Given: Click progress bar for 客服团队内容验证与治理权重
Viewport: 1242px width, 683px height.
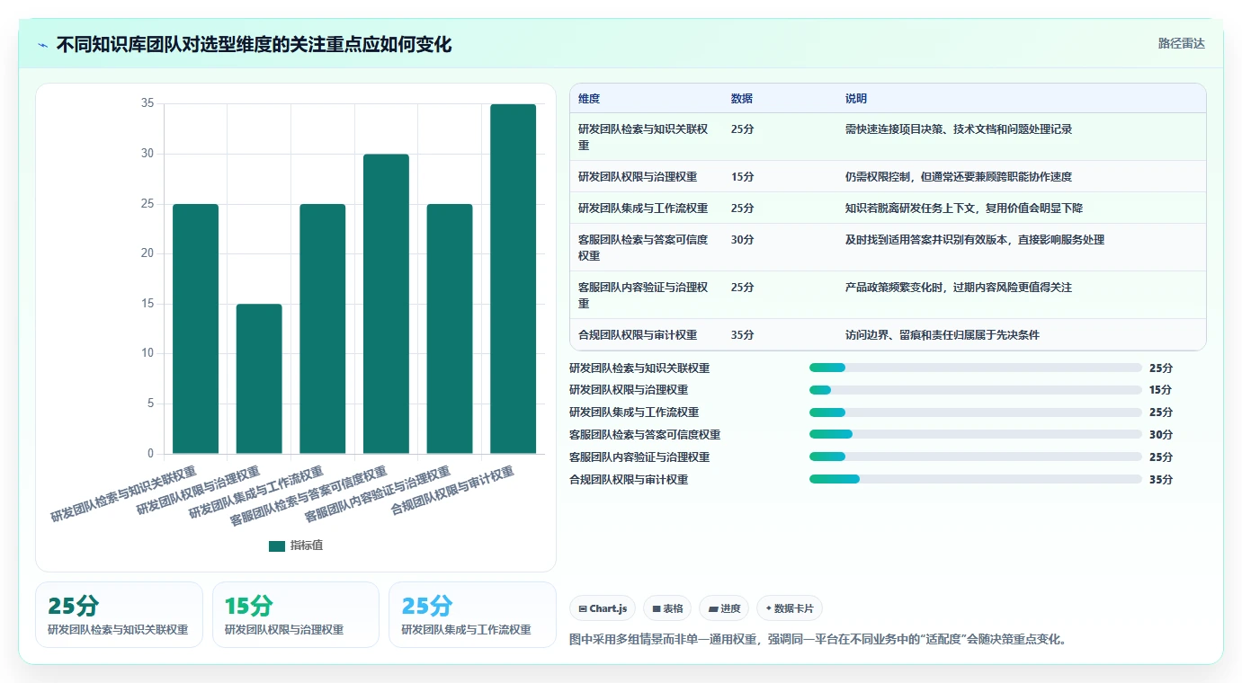Looking at the screenshot, I should [976, 457].
